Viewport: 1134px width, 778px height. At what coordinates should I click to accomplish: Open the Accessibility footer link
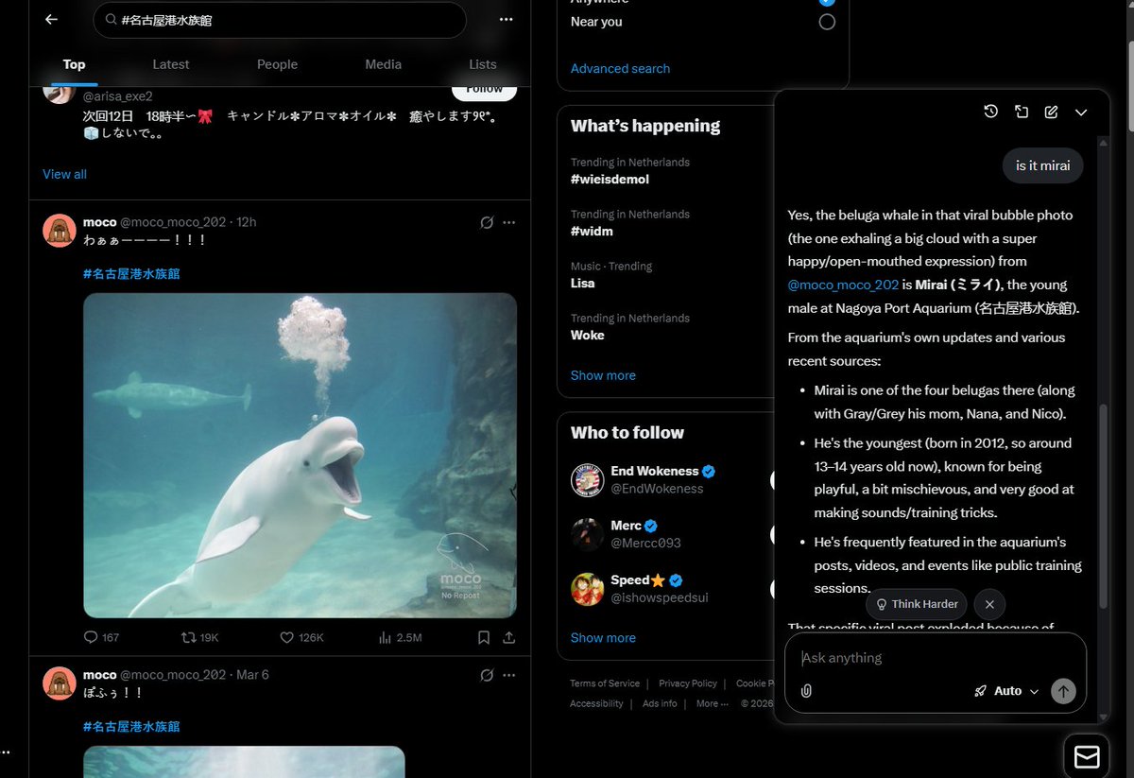[596, 703]
